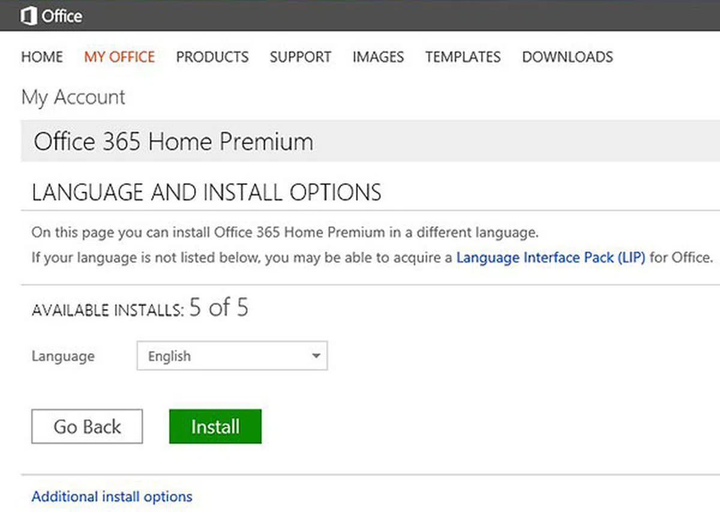The image size is (720, 512).
Task: Click the green Install button
Action: (x=215, y=426)
